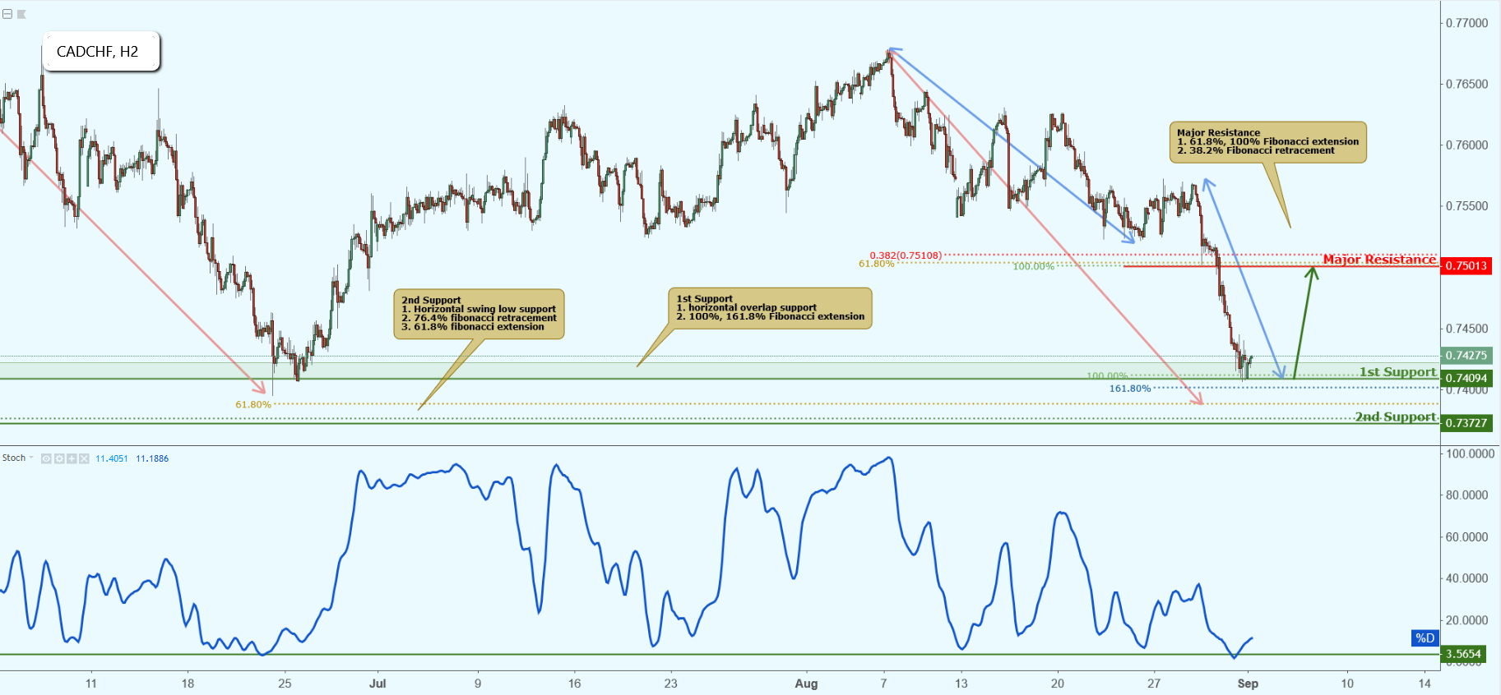This screenshot has height=695, width=1501.
Task: Select the green 1st Support line text
Action: click(x=1397, y=372)
